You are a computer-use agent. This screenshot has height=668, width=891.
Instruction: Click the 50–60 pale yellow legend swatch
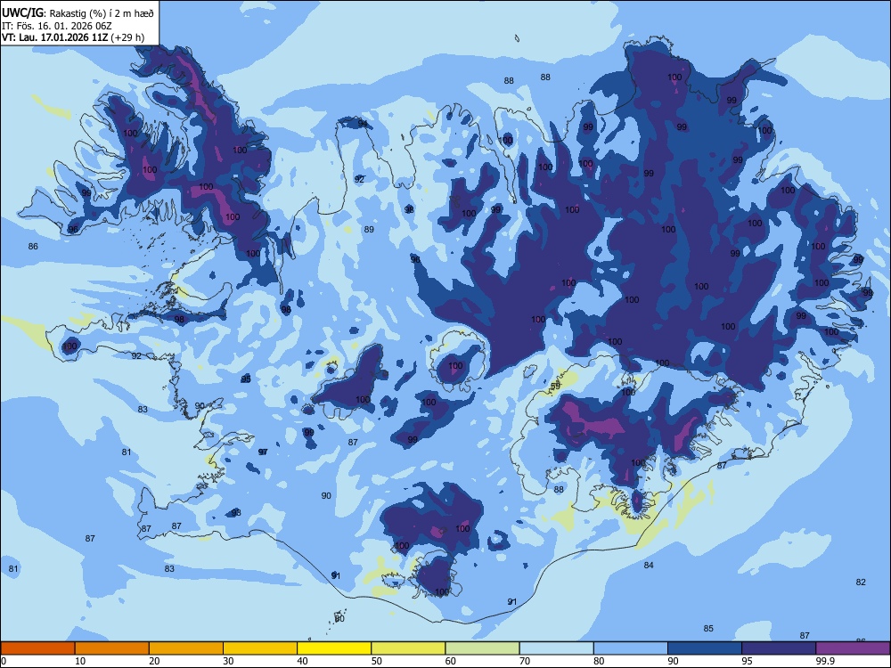pyautogui.click(x=409, y=648)
